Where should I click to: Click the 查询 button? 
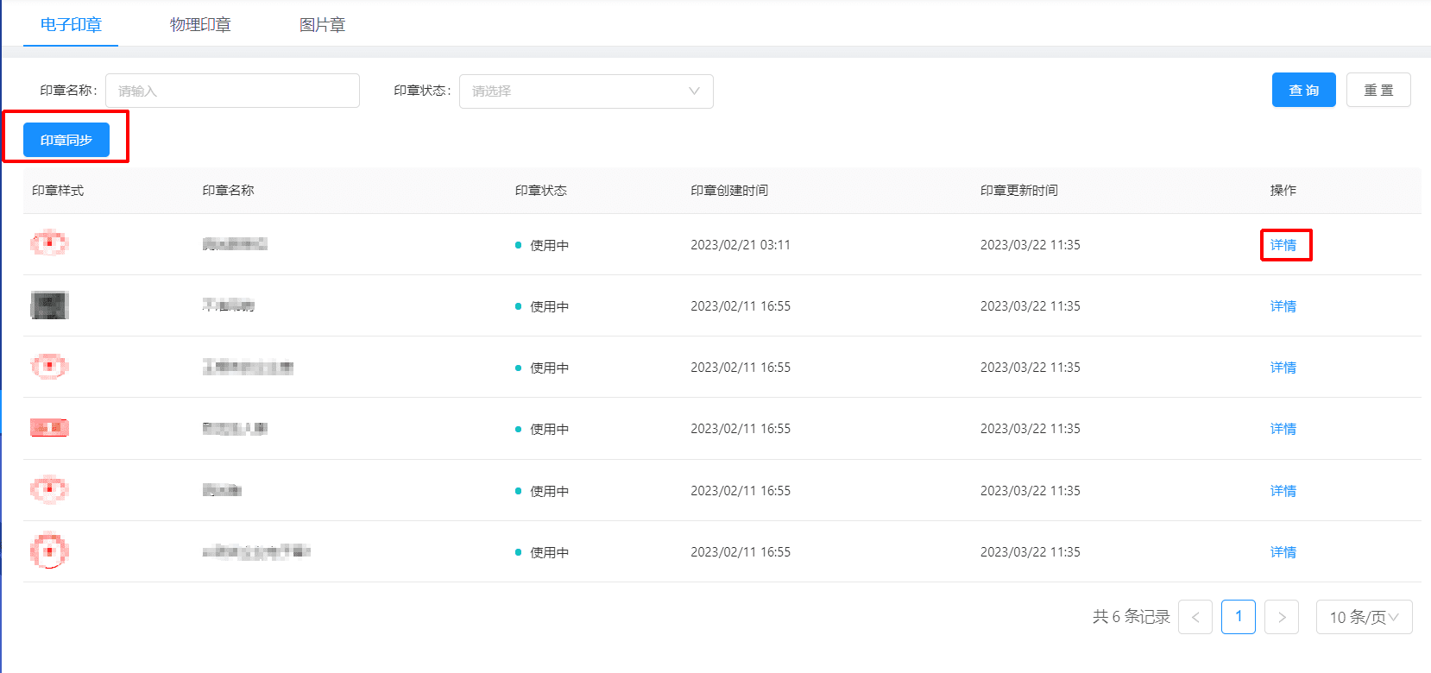[1303, 90]
